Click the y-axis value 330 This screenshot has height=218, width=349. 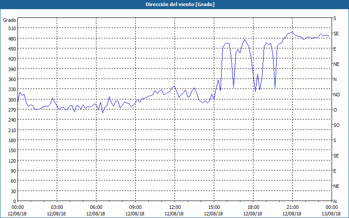click(13, 89)
